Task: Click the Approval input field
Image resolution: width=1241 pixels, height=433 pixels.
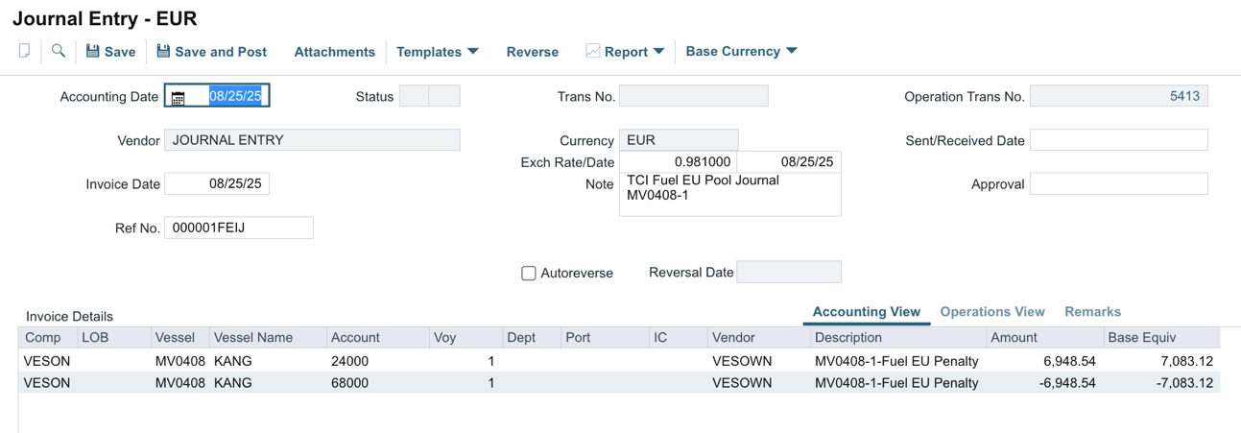Action: coord(1118,183)
